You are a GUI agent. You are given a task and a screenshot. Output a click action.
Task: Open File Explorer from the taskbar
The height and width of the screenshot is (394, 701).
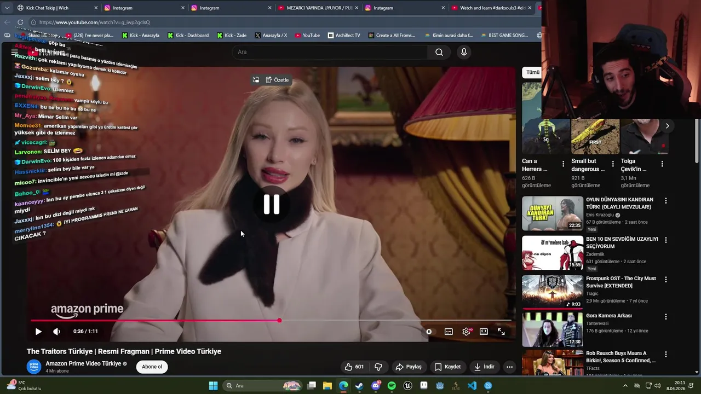327,386
